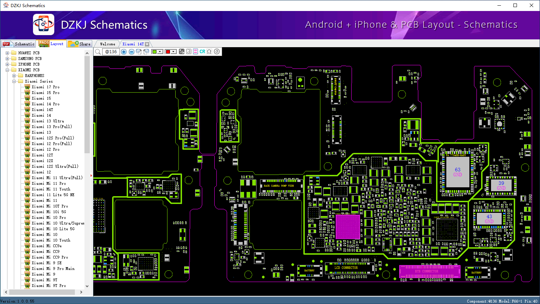Click the pink double-bar icon
The width and height of the screenshot is (540, 304).
tap(195, 52)
